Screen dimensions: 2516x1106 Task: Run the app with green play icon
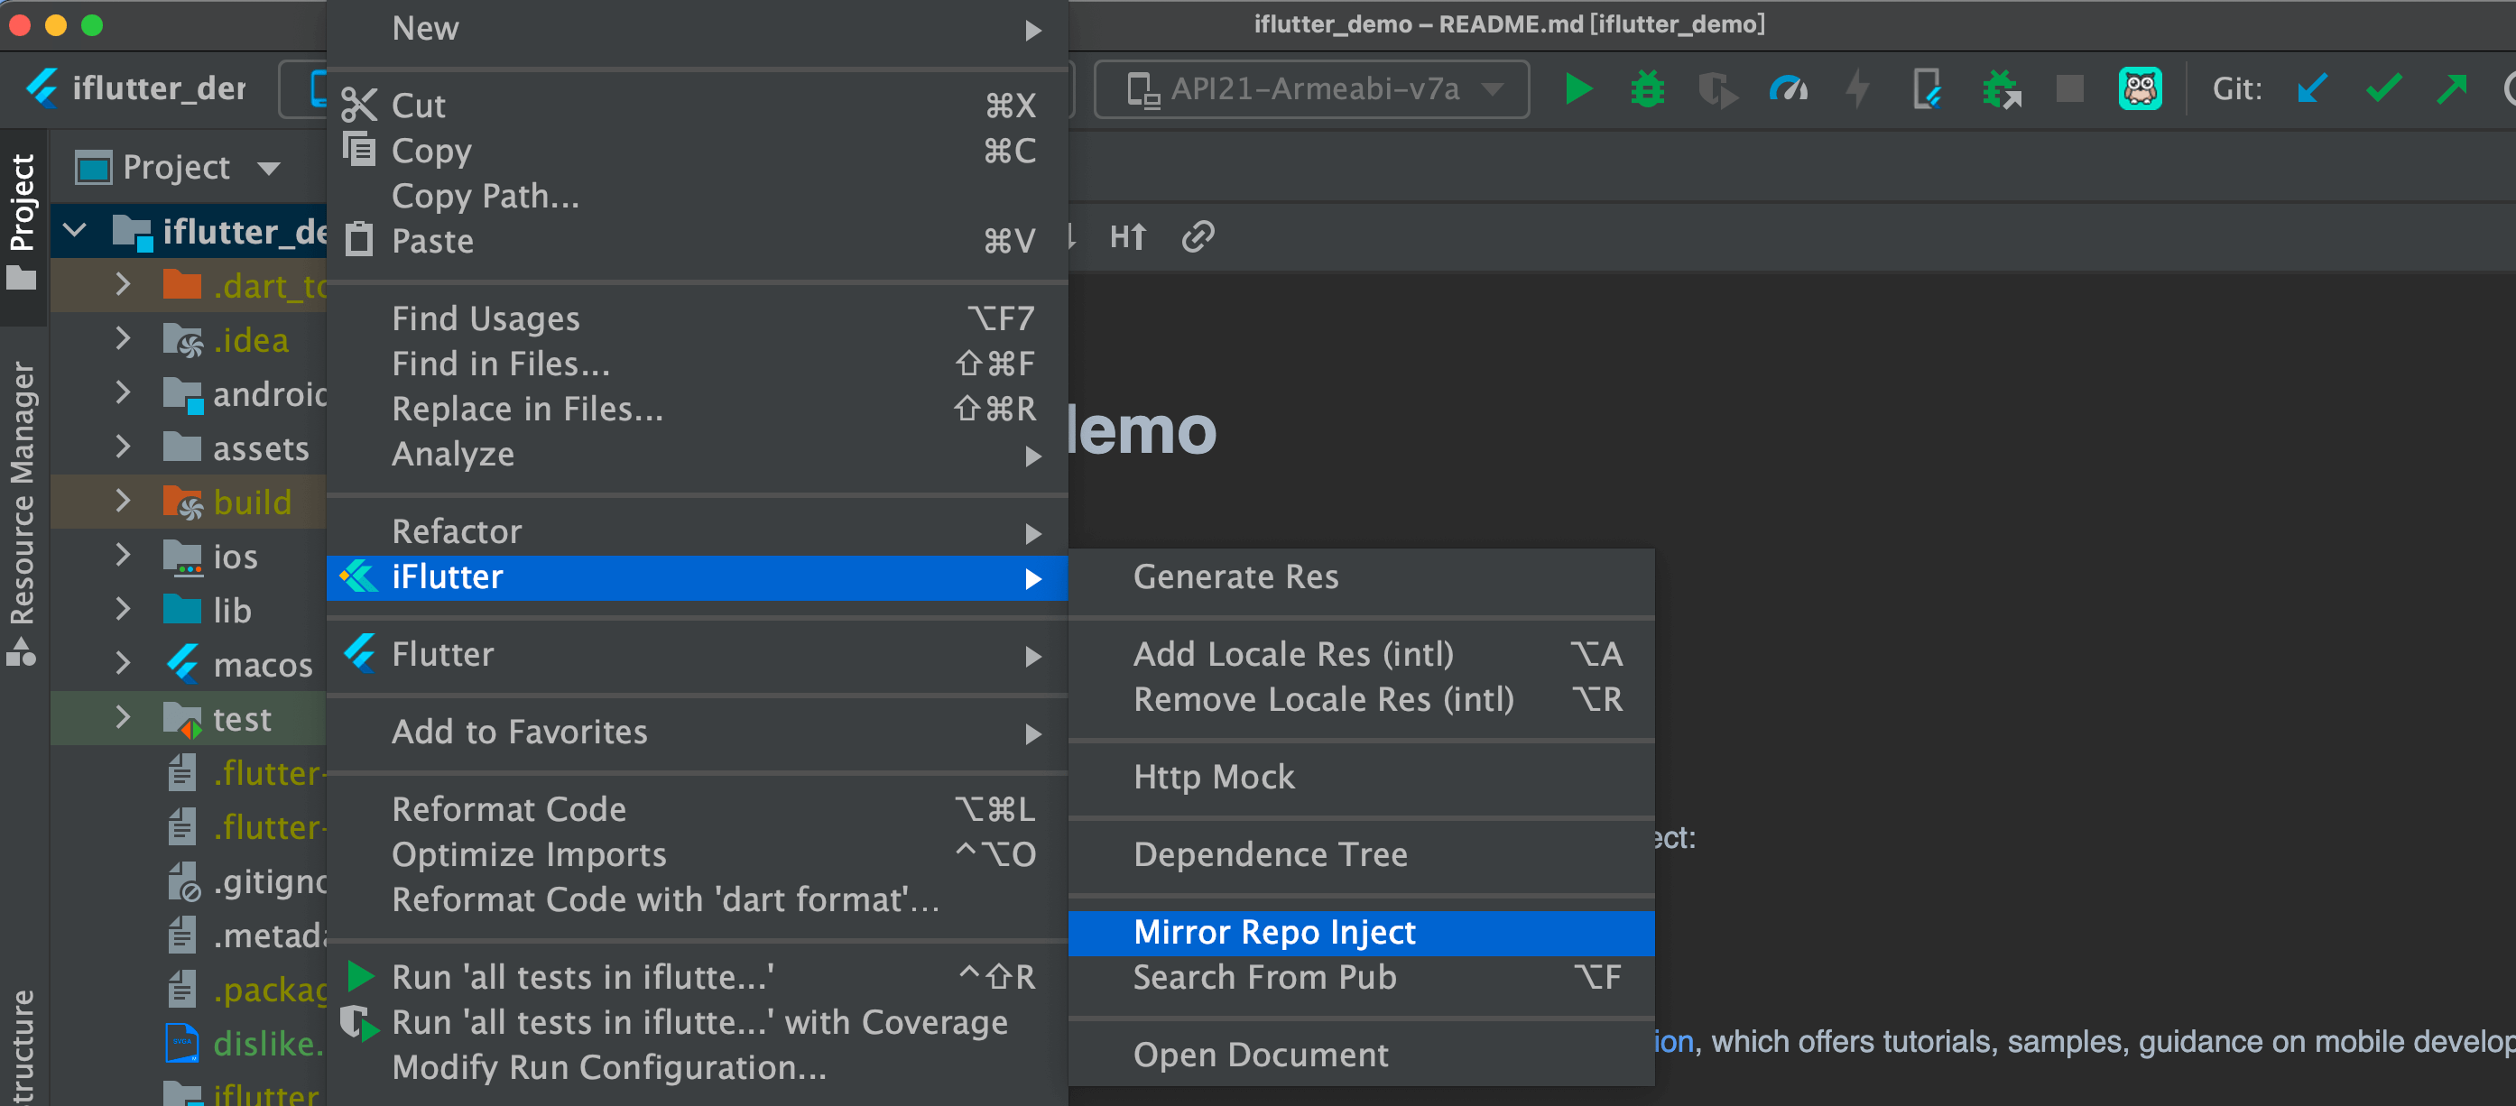point(1577,88)
